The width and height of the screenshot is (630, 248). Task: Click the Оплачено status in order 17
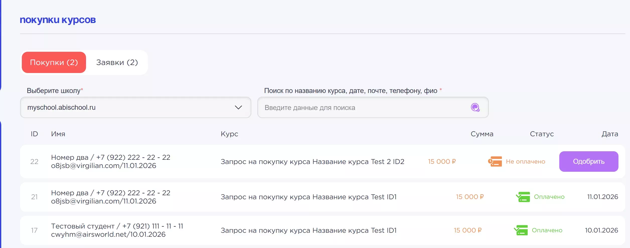point(547,230)
